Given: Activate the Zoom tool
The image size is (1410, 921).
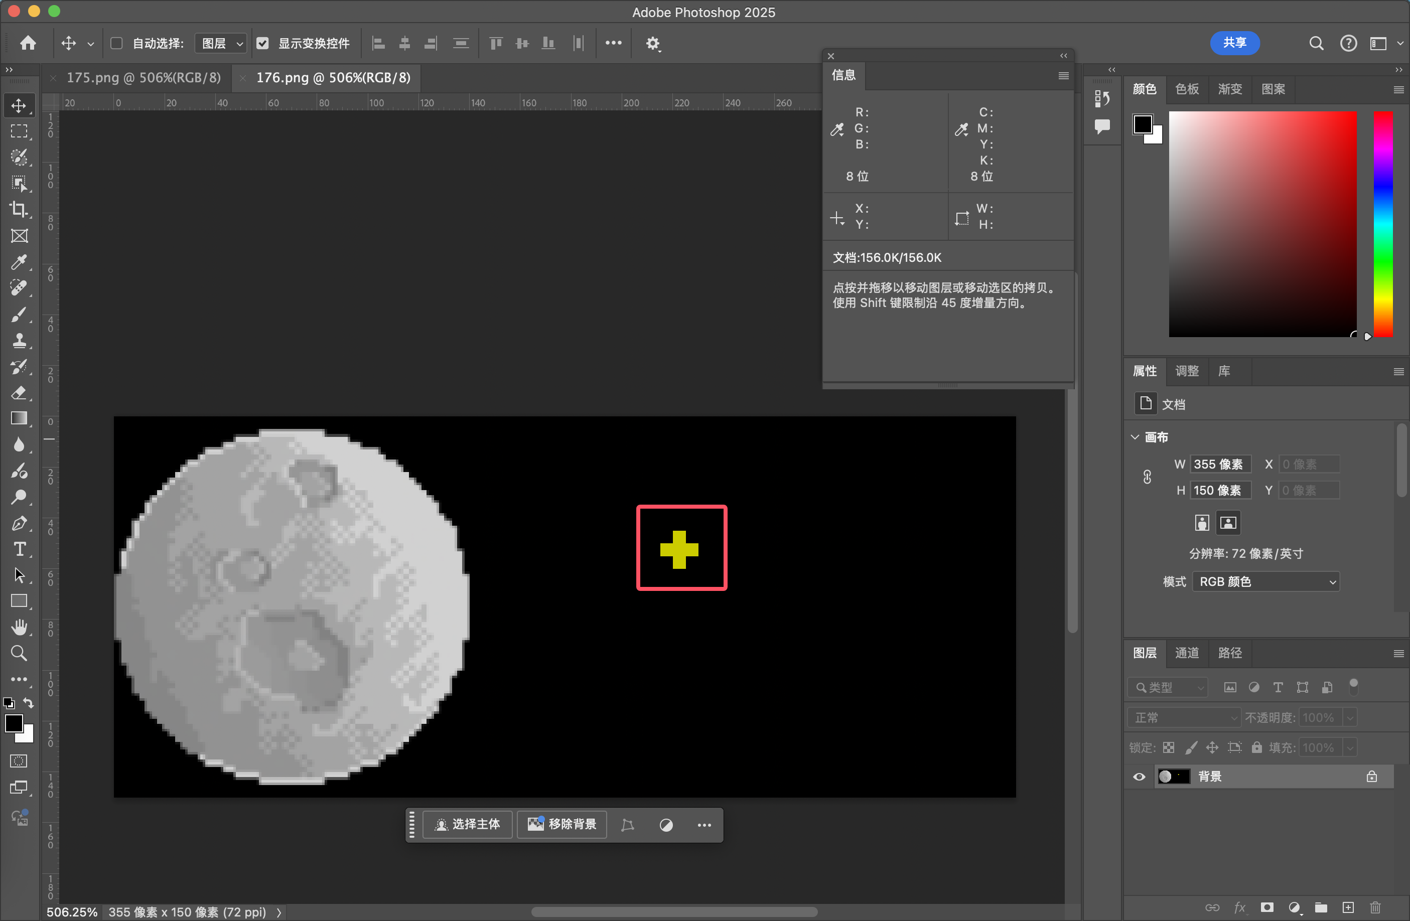Looking at the screenshot, I should pyautogui.click(x=19, y=653).
